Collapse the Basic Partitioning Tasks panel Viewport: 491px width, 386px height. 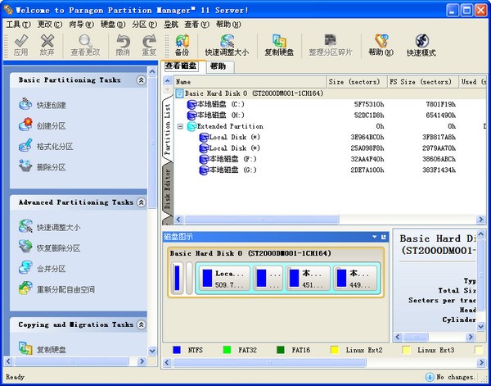pyautogui.click(x=142, y=80)
